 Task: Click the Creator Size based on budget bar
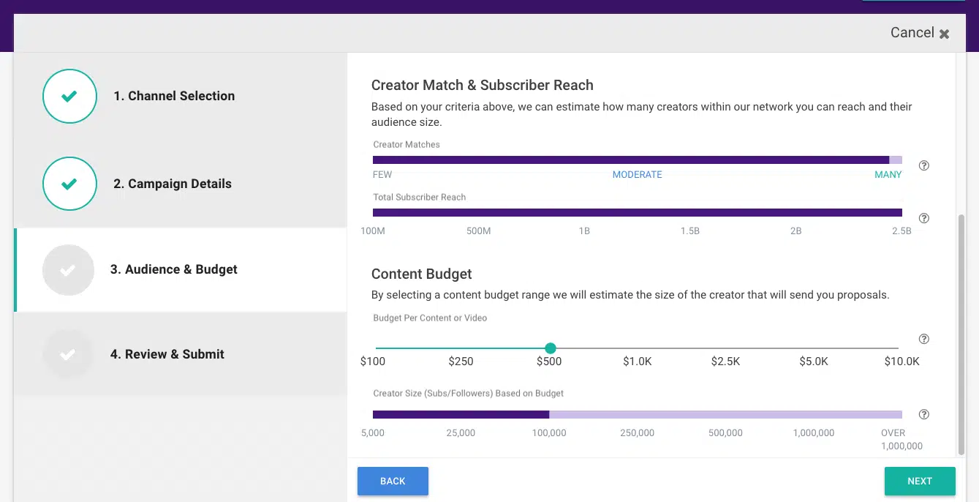pyautogui.click(x=637, y=414)
